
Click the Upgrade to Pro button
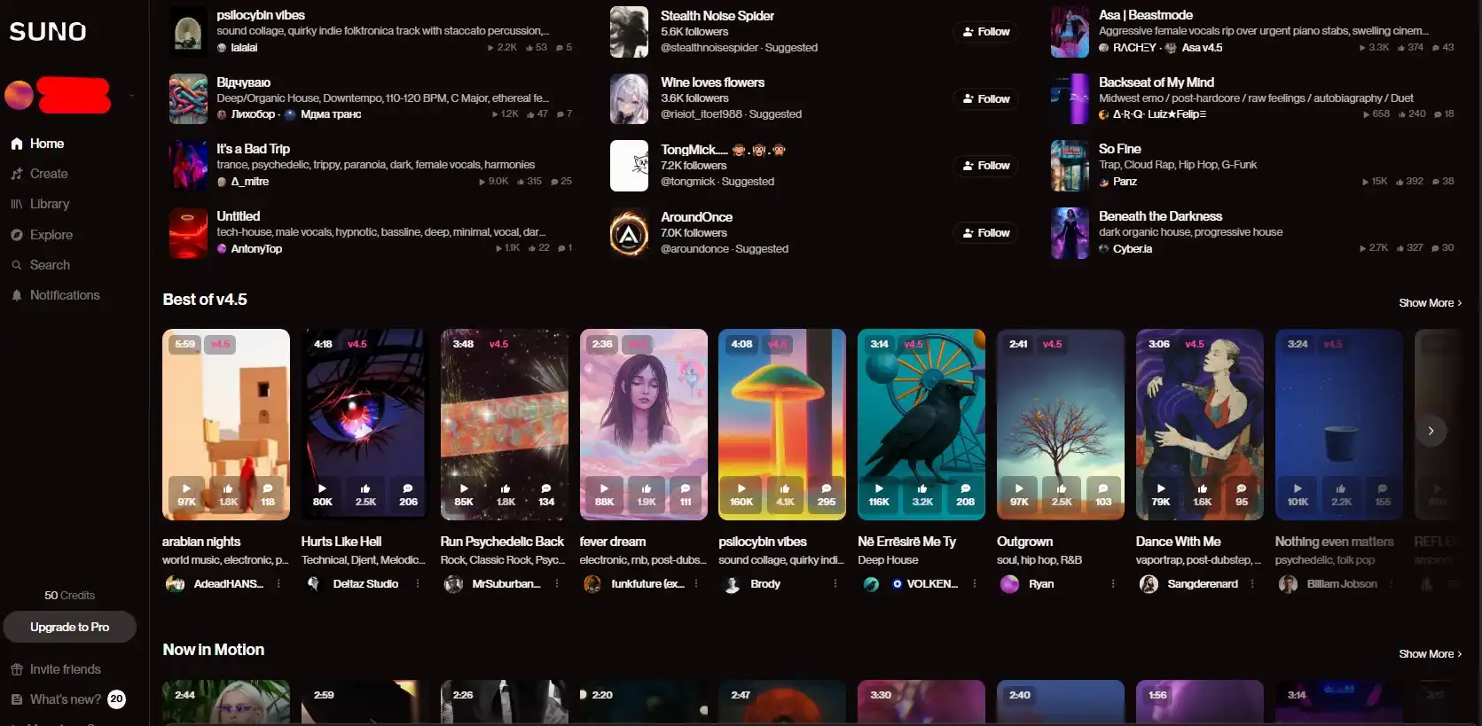point(69,627)
